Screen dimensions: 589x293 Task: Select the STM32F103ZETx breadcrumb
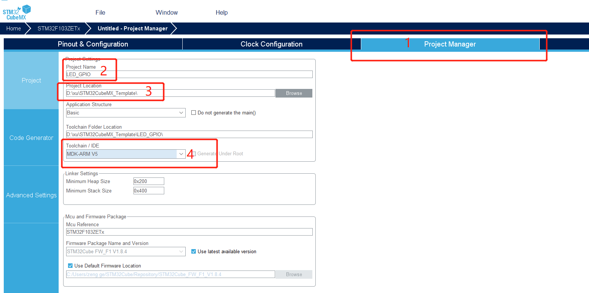coord(59,29)
